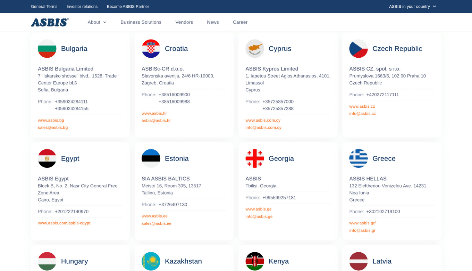Click Become ASBIS Partner link
This screenshot has height=271, width=472.
point(128,7)
